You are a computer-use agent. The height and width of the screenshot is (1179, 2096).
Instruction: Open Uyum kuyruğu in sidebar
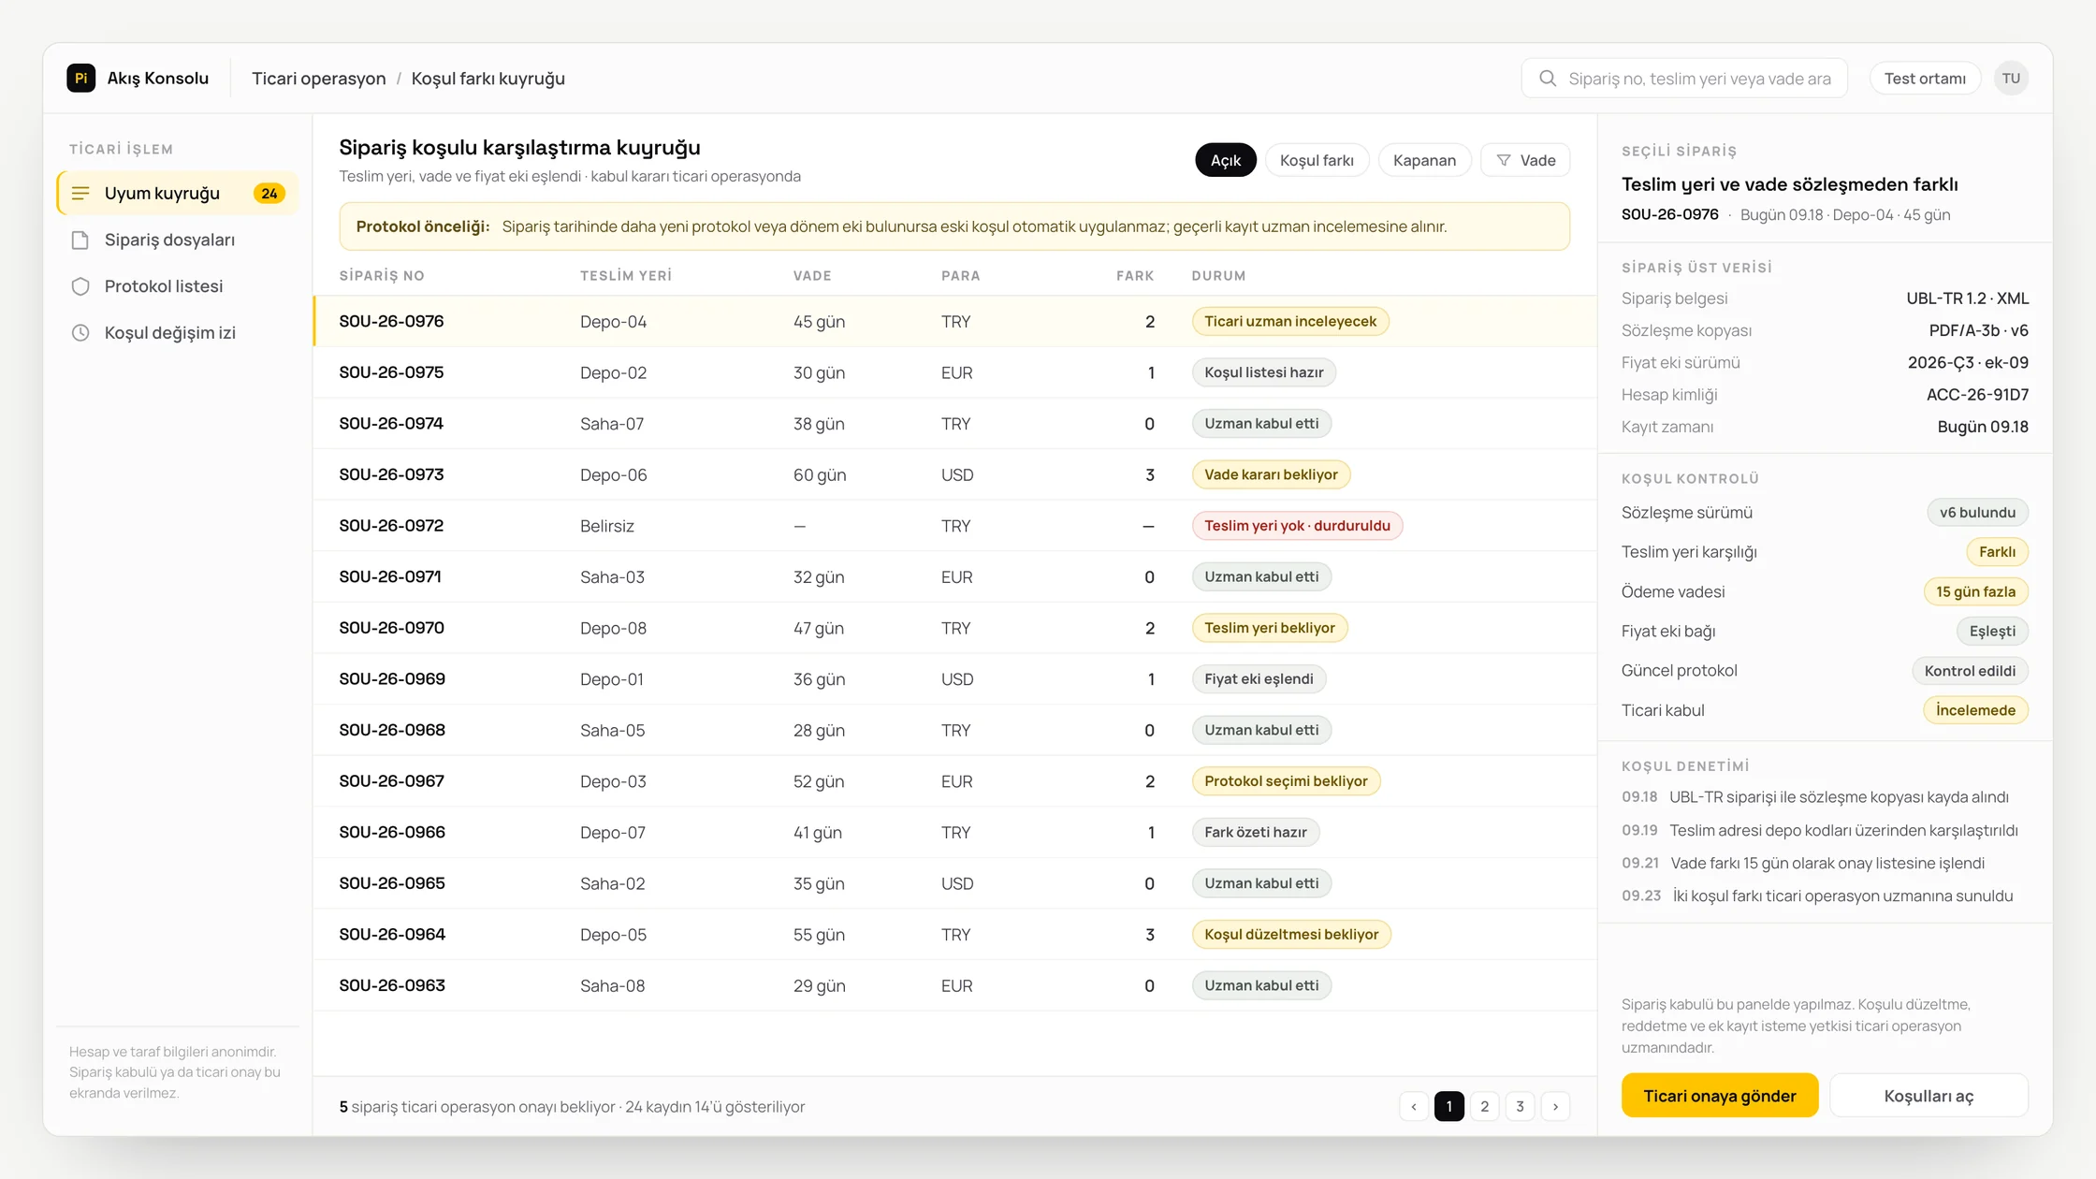(x=178, y=193)
